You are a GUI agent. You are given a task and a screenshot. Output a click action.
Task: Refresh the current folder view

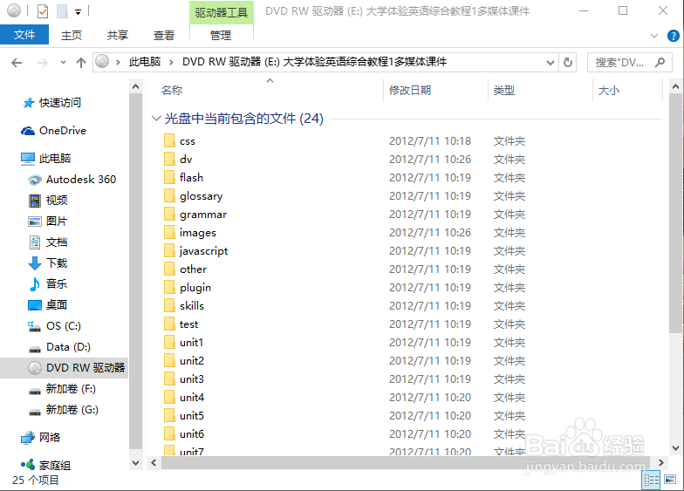567,63
